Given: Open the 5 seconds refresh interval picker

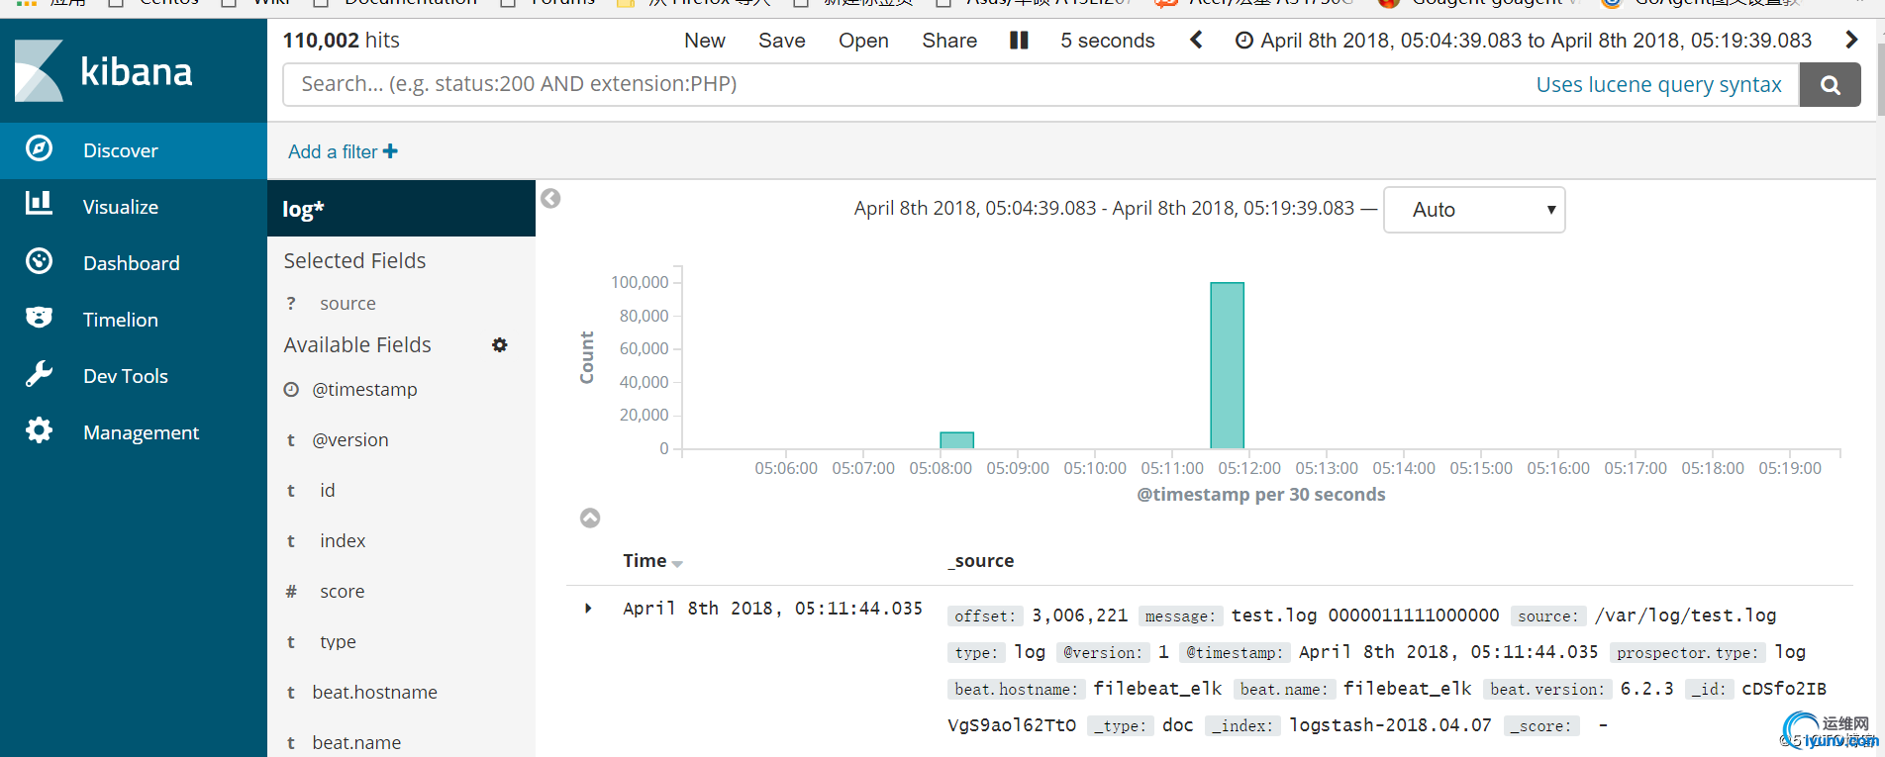Looking at the screenshot, I should 1108,41.
